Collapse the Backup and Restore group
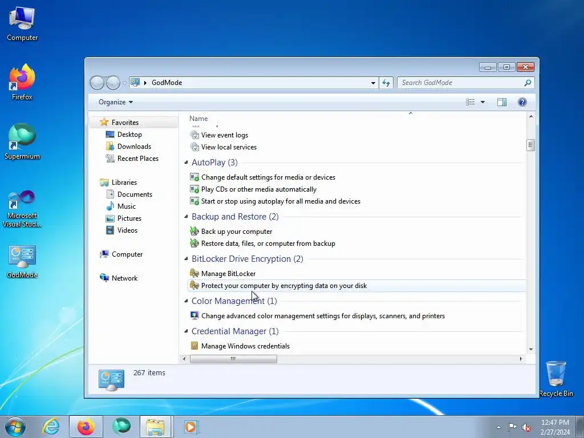The height and width of the screenshot is (438, 584). 186,216
